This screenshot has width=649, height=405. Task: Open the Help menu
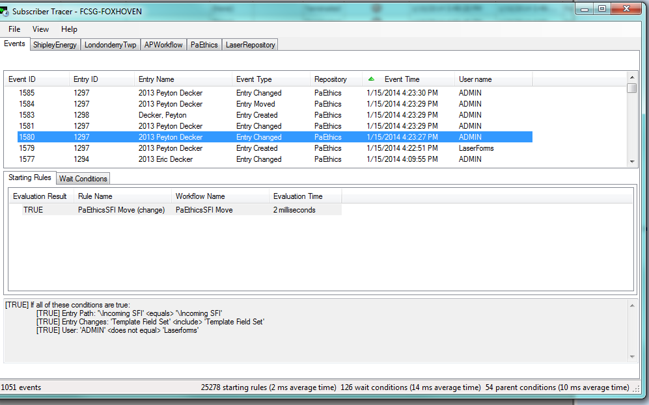[x=69, y=29]
